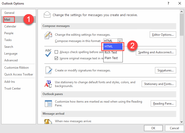Choose Plain Text from the format list
Image resolution: width=185 pixels, height=133 pixels.
(113, 58)
